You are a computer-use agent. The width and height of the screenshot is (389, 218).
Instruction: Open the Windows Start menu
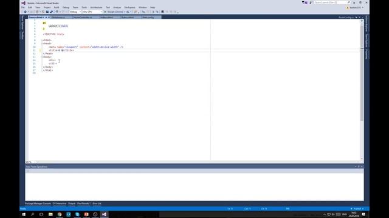click(x=24, y=214)
